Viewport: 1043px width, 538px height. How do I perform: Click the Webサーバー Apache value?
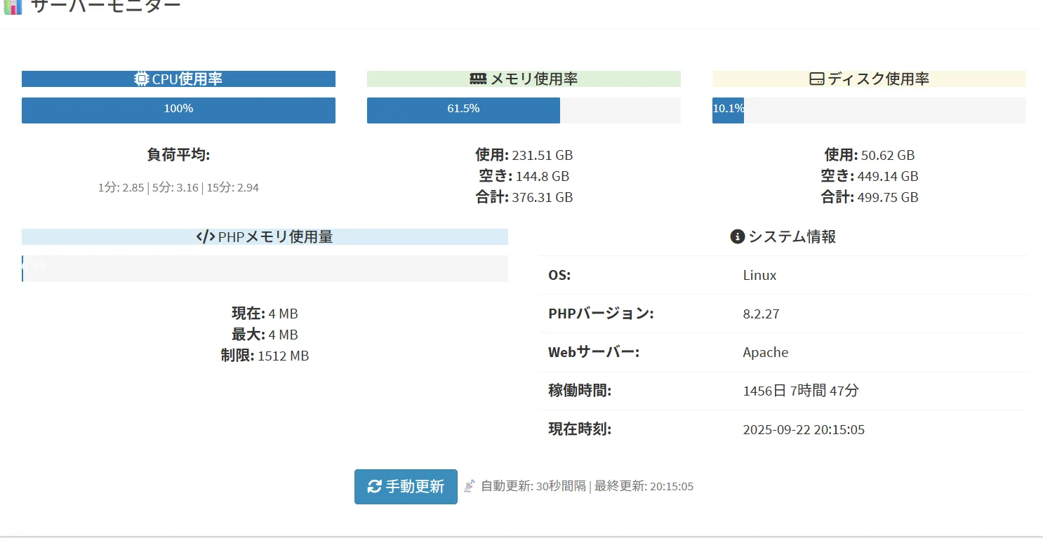pyautogui.click(x=765, y=352)
